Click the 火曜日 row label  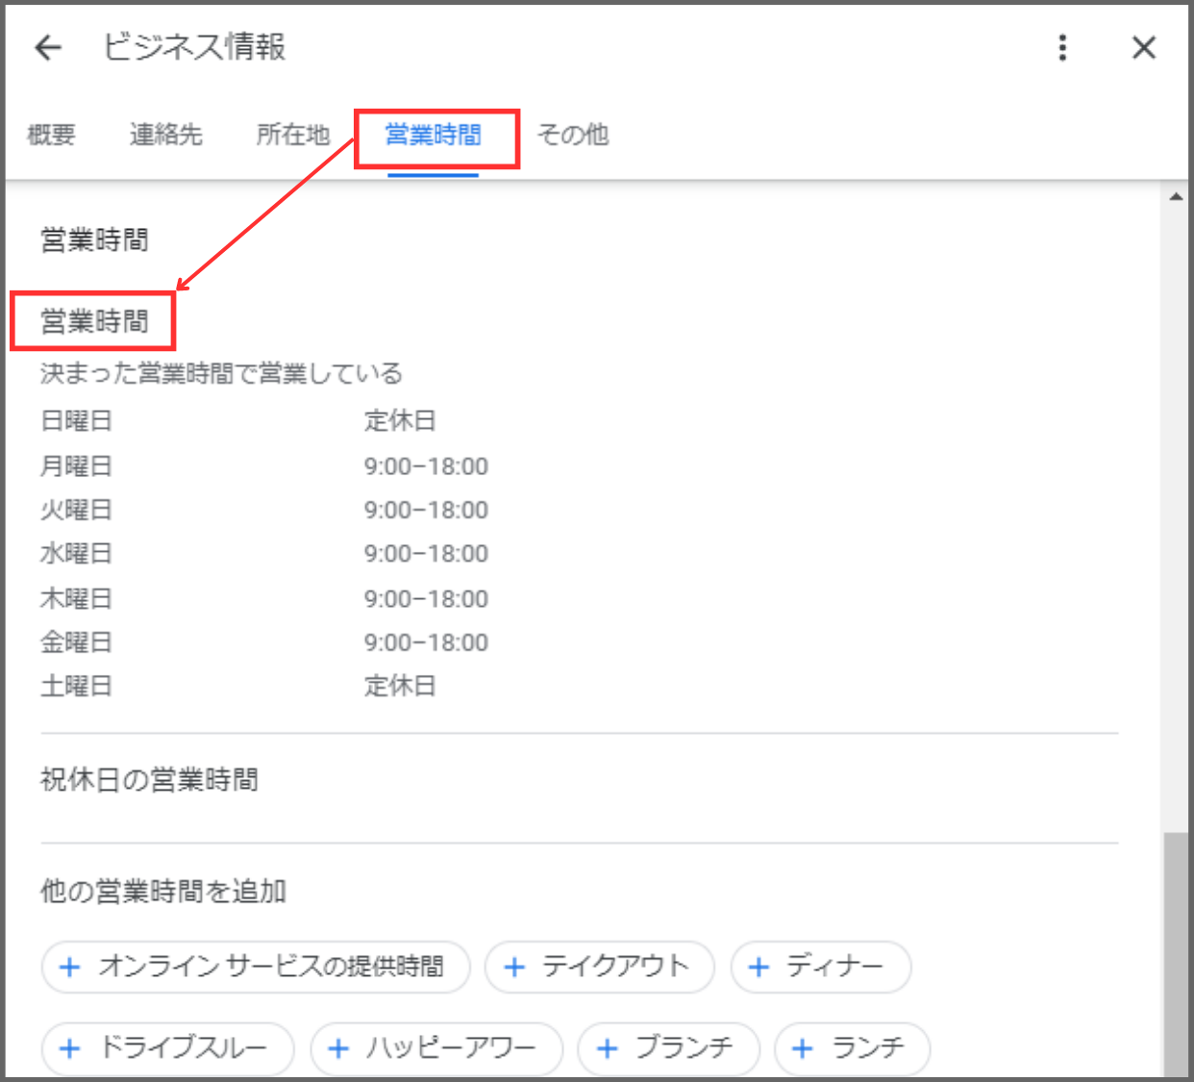[76, 510]
